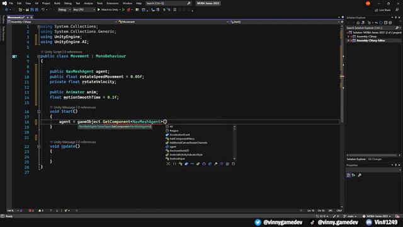Click the categorized view icon in Properties panel
This screenshot has height=227, width=403.
(348, 175)
